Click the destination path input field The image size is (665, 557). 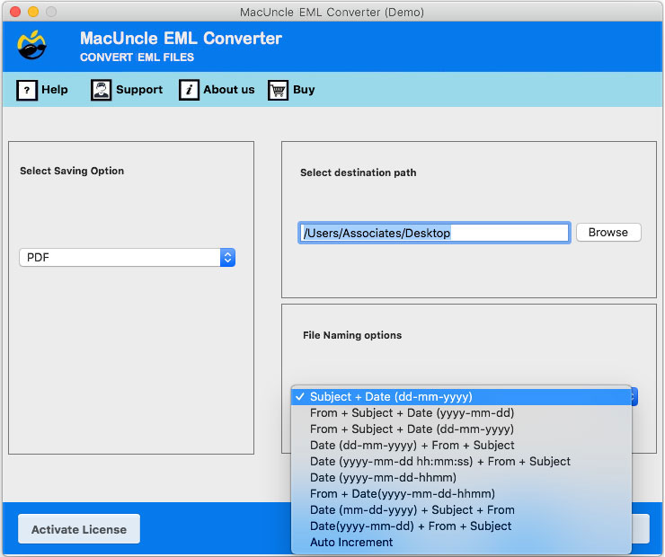[434, 233]
